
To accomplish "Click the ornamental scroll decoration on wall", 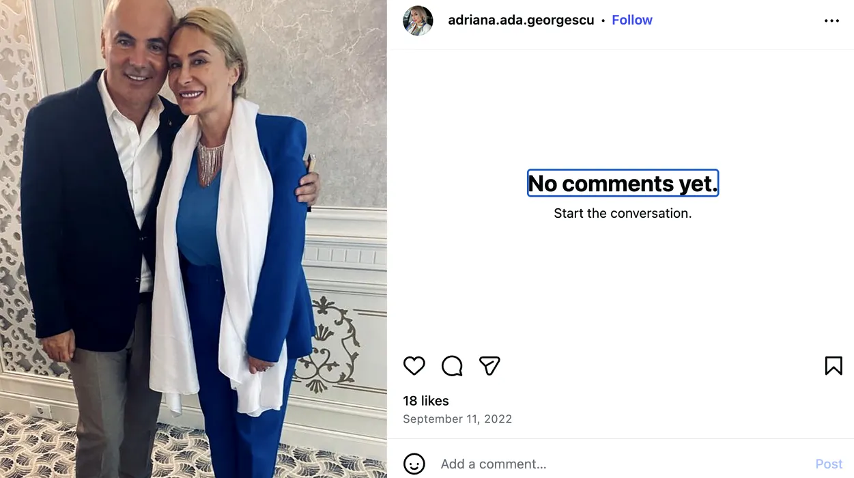I will pos(335,341).
